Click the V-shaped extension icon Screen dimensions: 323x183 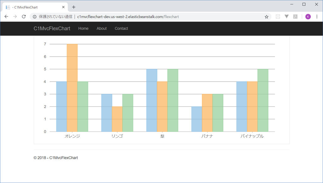tap(286, 16)
